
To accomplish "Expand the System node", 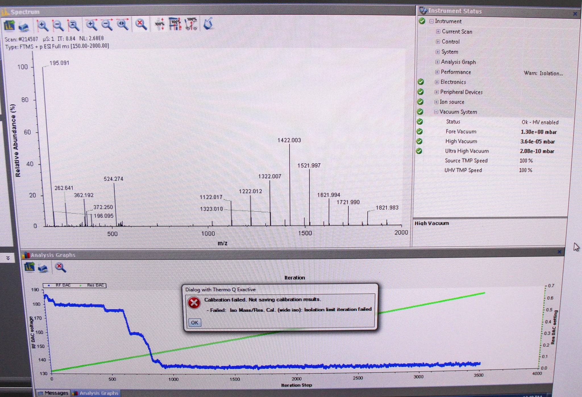I will click(x=438, y=52).
